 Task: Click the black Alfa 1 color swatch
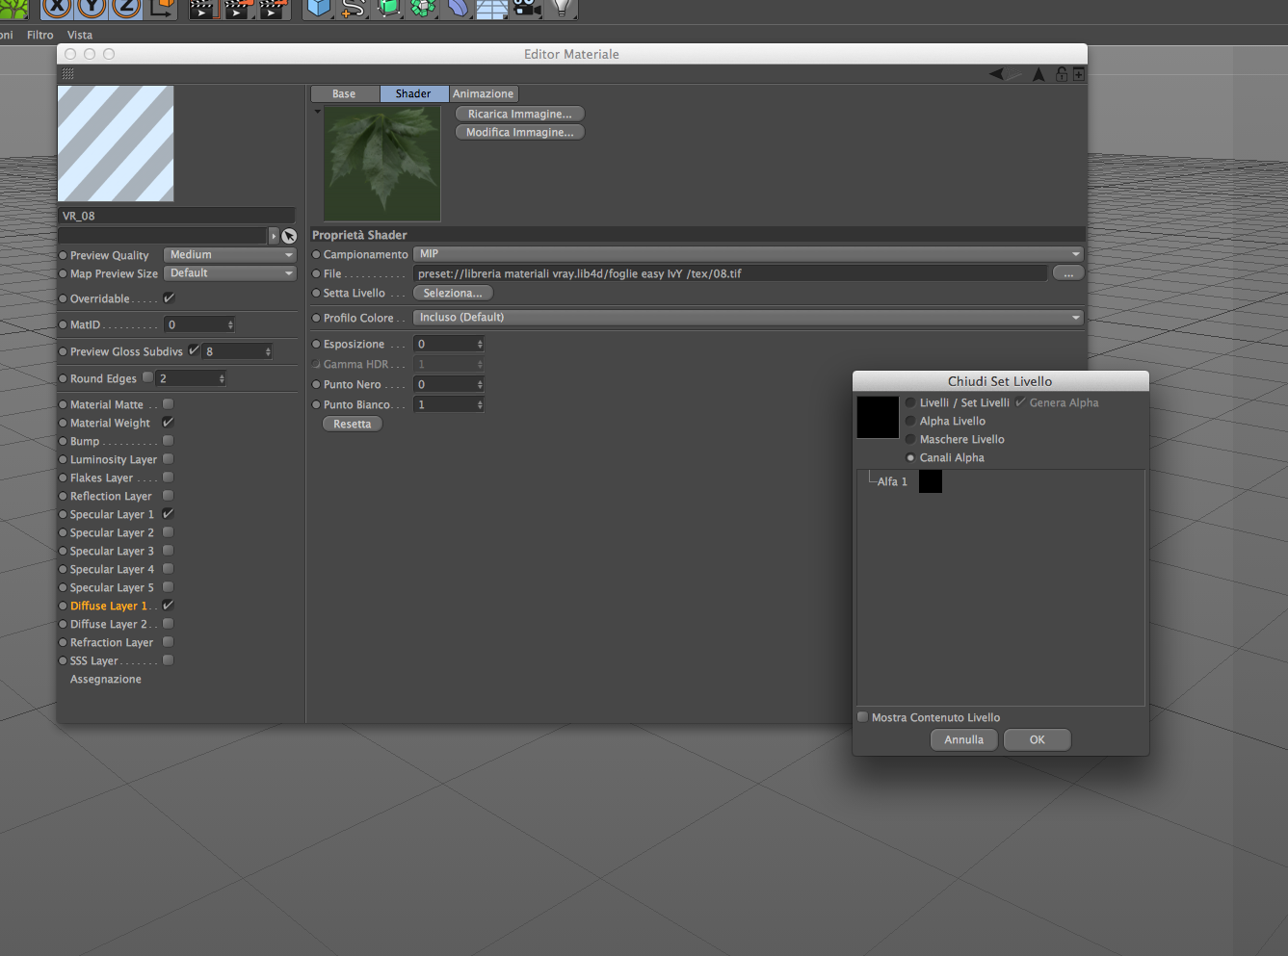931,481
